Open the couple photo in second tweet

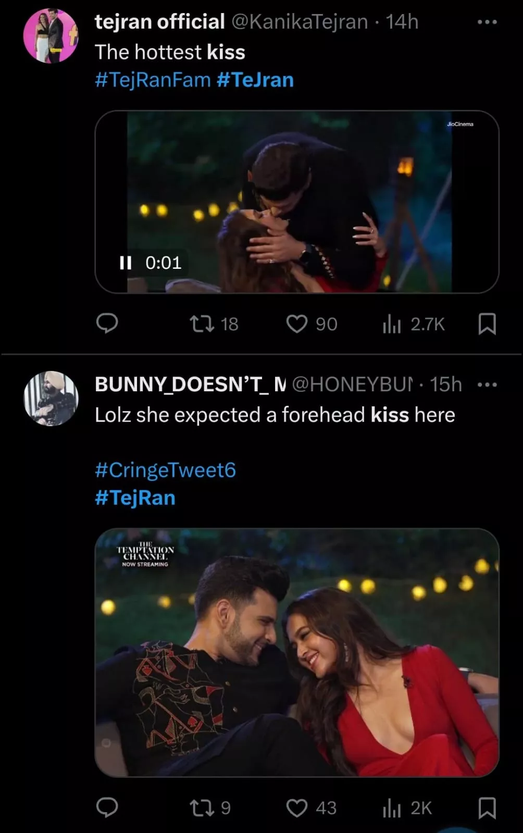pos(297,652)
